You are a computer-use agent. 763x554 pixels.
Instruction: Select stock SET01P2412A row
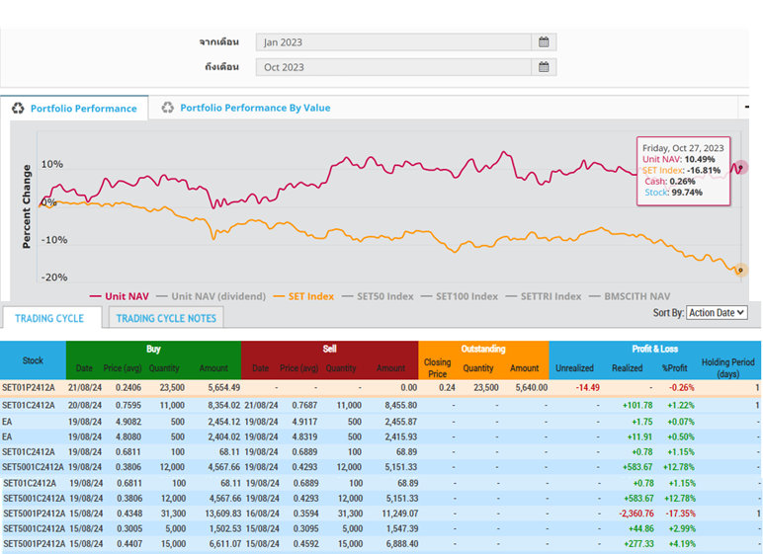[381, 388]
